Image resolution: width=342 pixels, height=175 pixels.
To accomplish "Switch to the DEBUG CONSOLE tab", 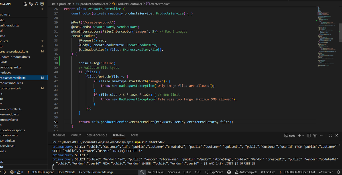I will tap(97, 136).
